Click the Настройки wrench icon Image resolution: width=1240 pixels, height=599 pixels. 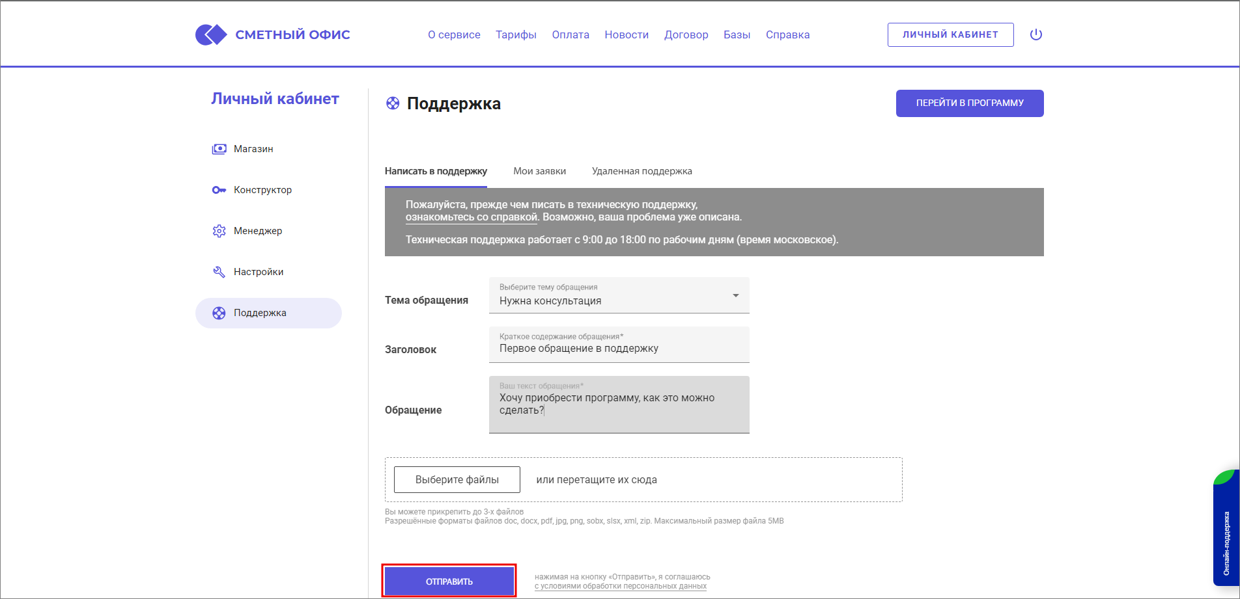(219, 272)
